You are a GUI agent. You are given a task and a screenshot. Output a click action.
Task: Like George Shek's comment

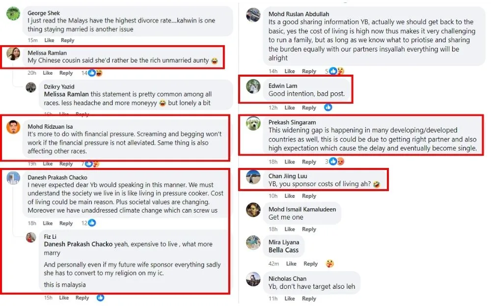49,40
